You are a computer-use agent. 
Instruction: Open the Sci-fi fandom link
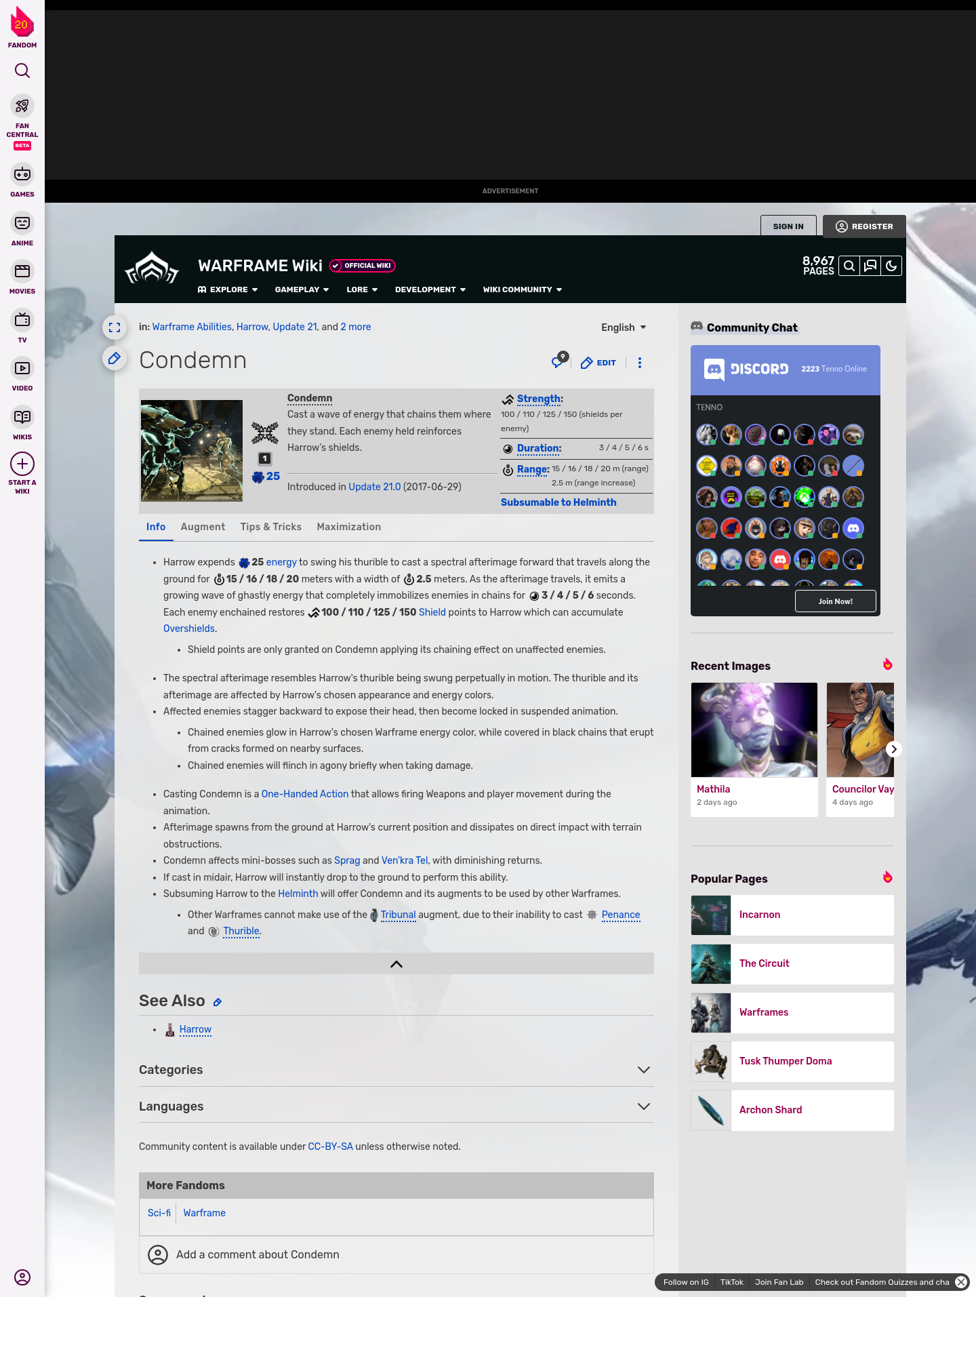coord(159,1213)
